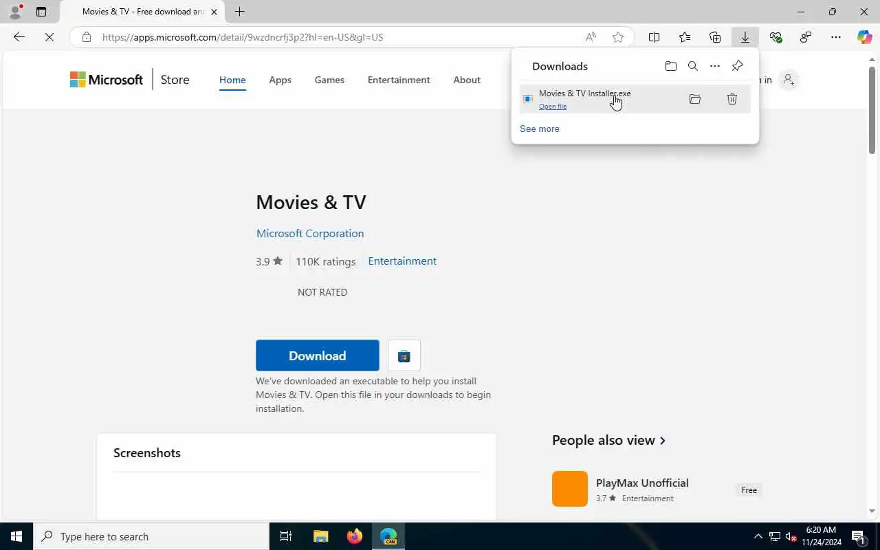Open Browser essentials icon
The height and width of the screenshot is (550, 880).
775,37
